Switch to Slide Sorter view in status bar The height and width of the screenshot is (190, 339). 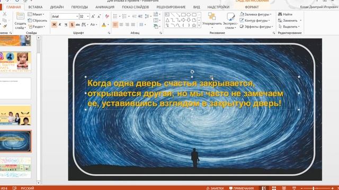(274, 188)
